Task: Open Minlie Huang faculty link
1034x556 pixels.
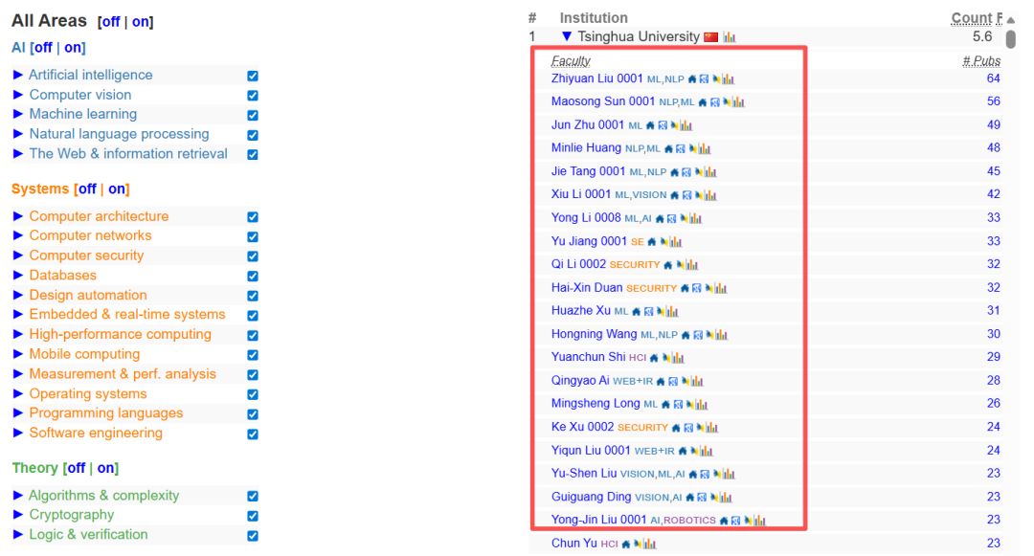Action: pos(586,148)
